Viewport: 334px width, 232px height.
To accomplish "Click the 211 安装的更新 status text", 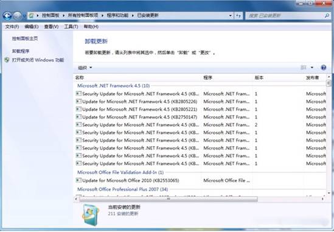I will (x=123, y=214).
